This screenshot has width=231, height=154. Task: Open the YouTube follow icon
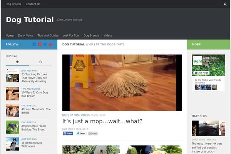point(50,44)
